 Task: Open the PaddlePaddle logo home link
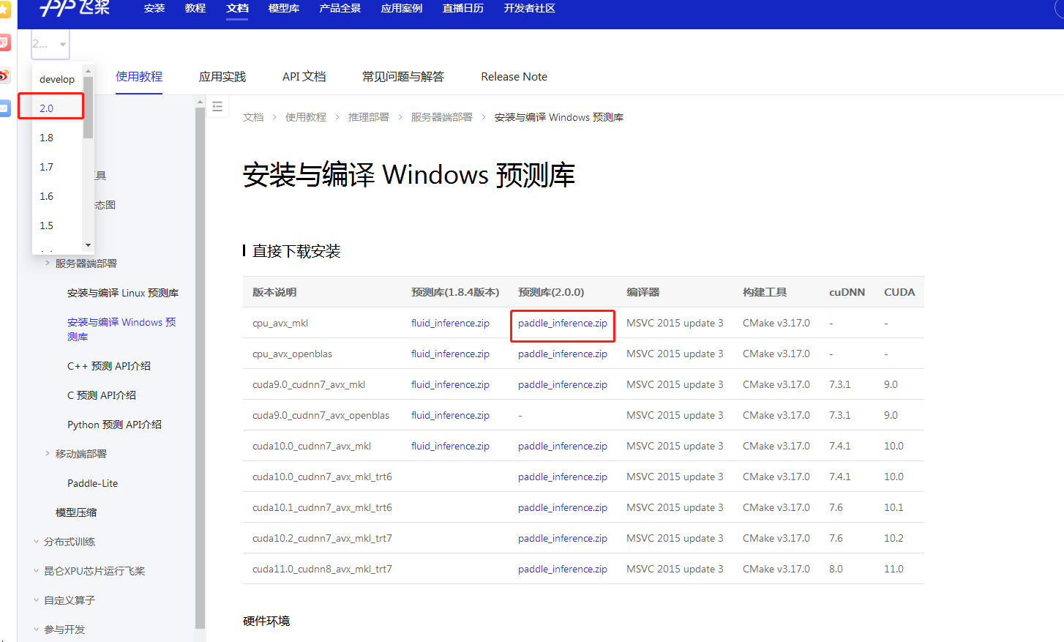(75, 8)
